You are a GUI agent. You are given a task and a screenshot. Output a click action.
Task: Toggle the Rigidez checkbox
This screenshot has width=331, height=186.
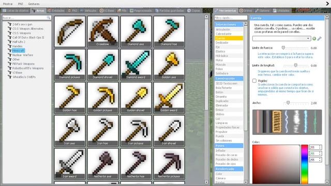point(254,81)
